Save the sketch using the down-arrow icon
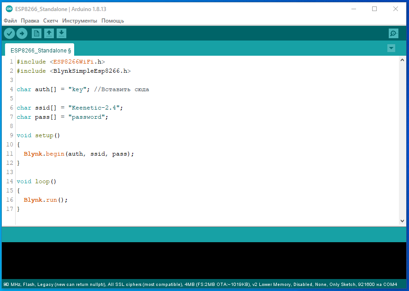The height and width of the screenshot is (291, 409). click(61, 33)
